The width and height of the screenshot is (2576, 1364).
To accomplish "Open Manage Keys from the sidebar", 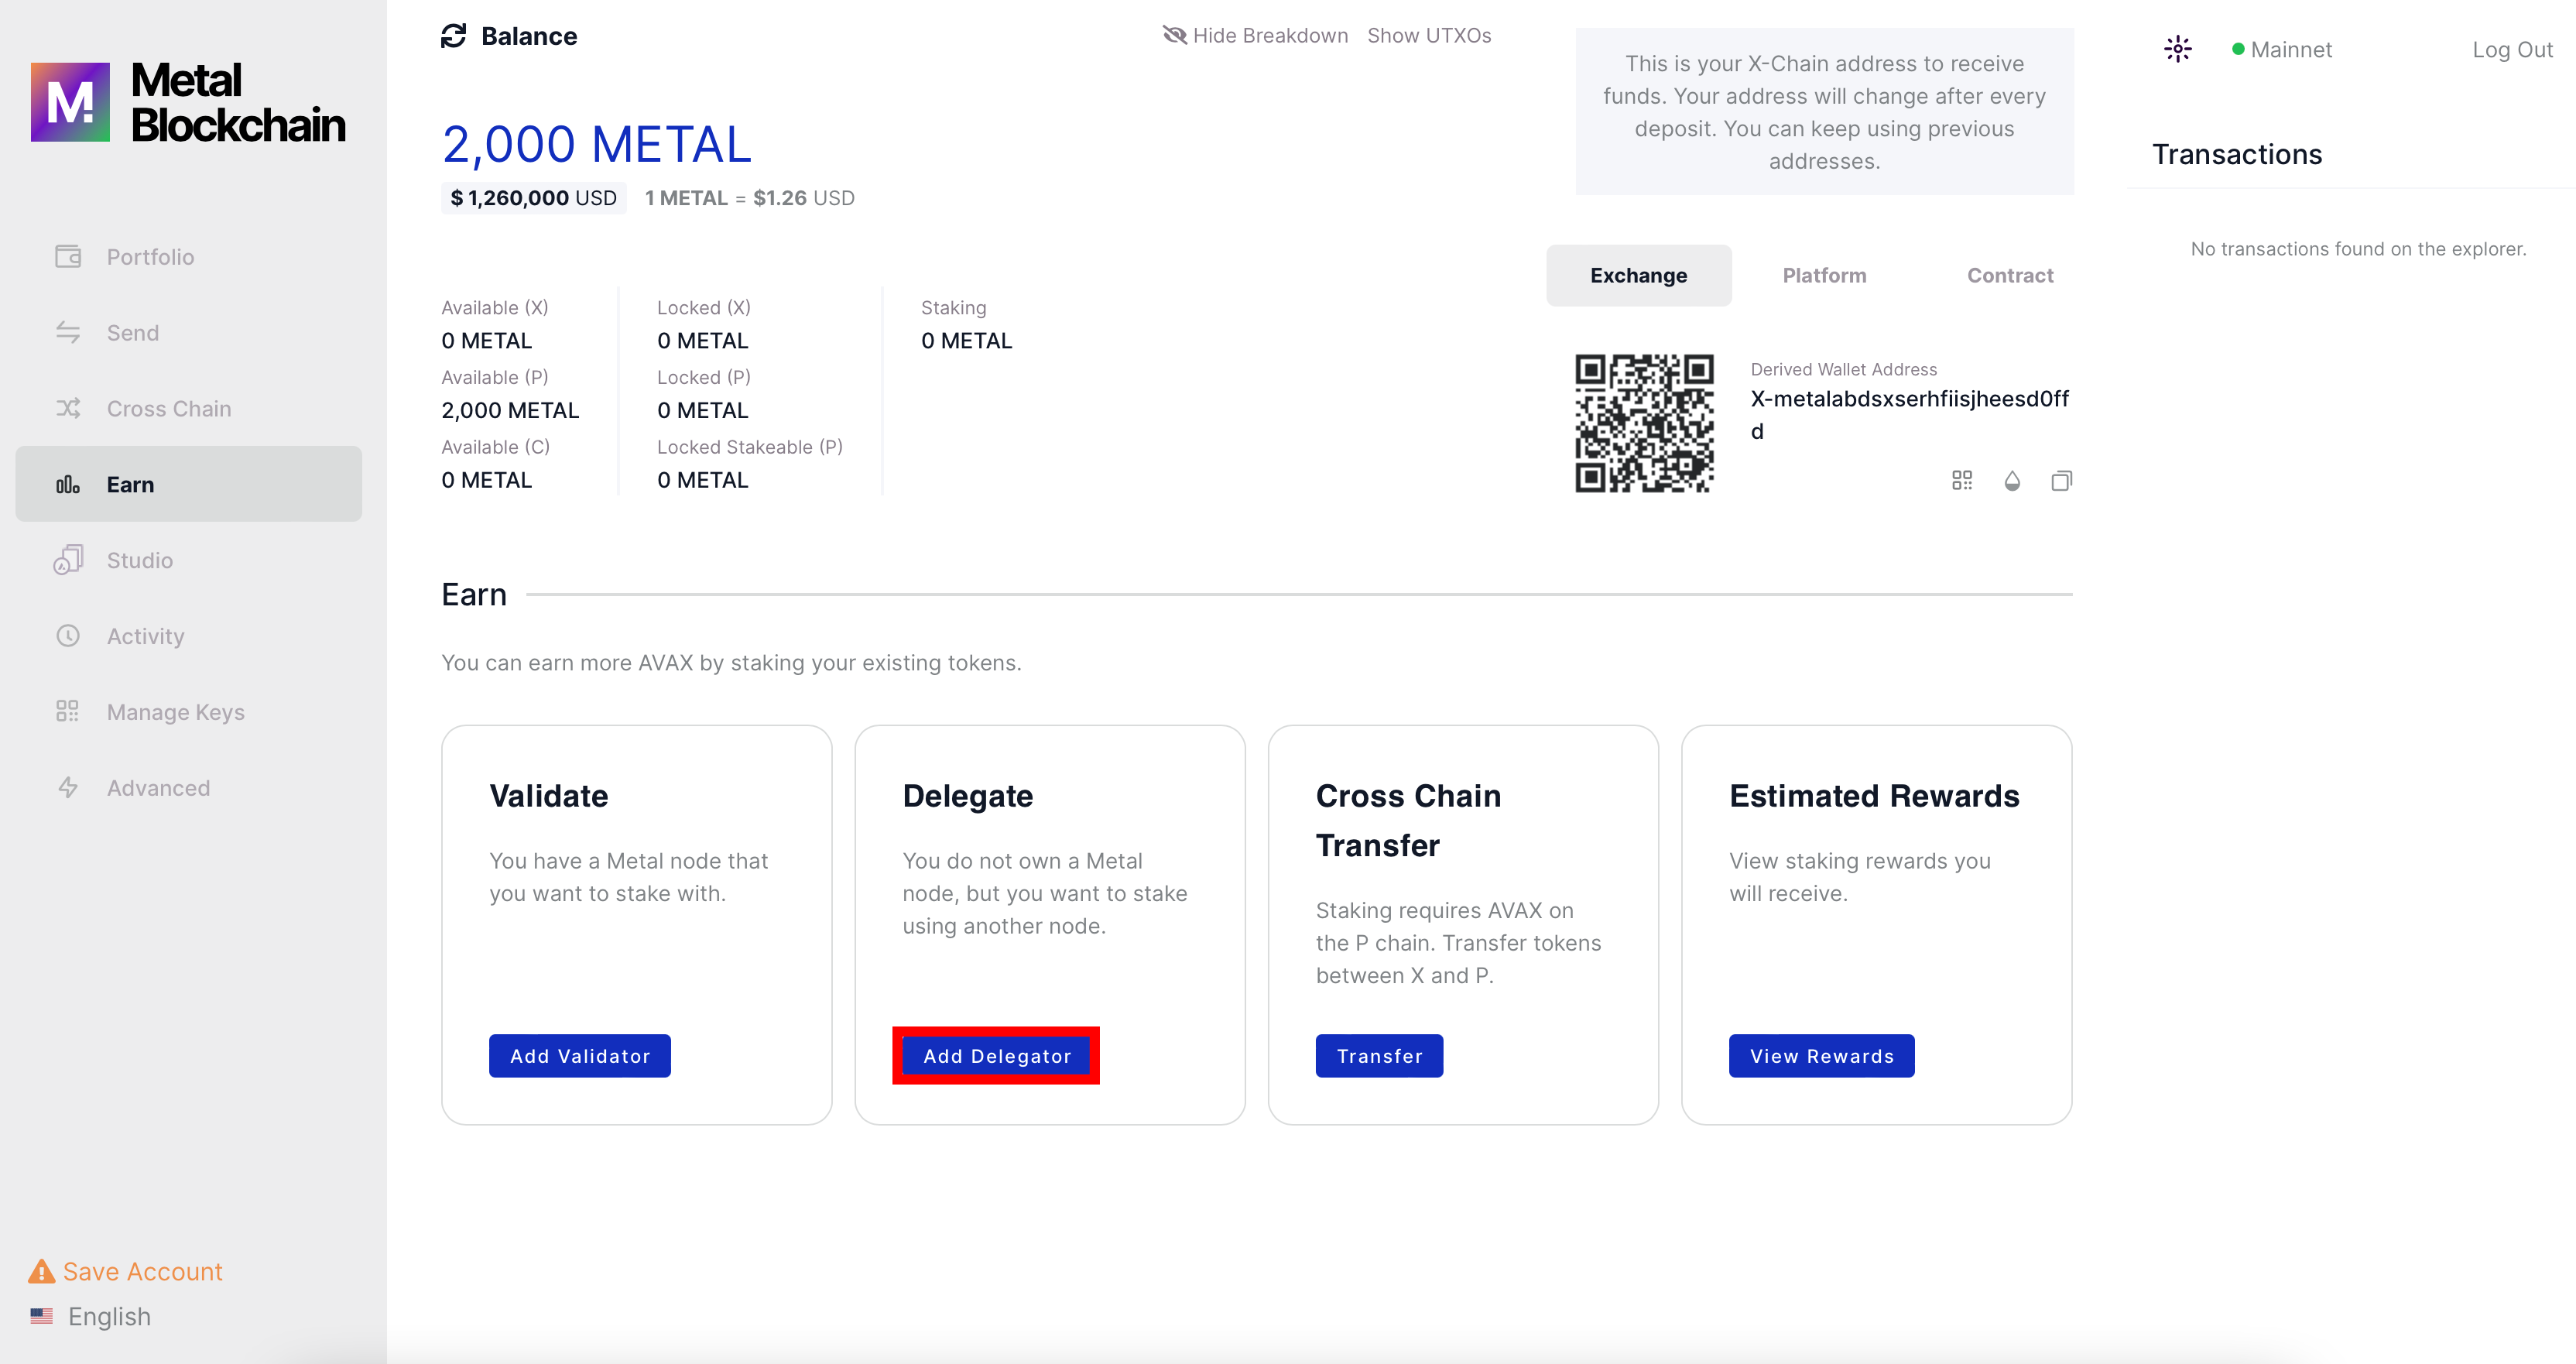I will click(175, 712).
